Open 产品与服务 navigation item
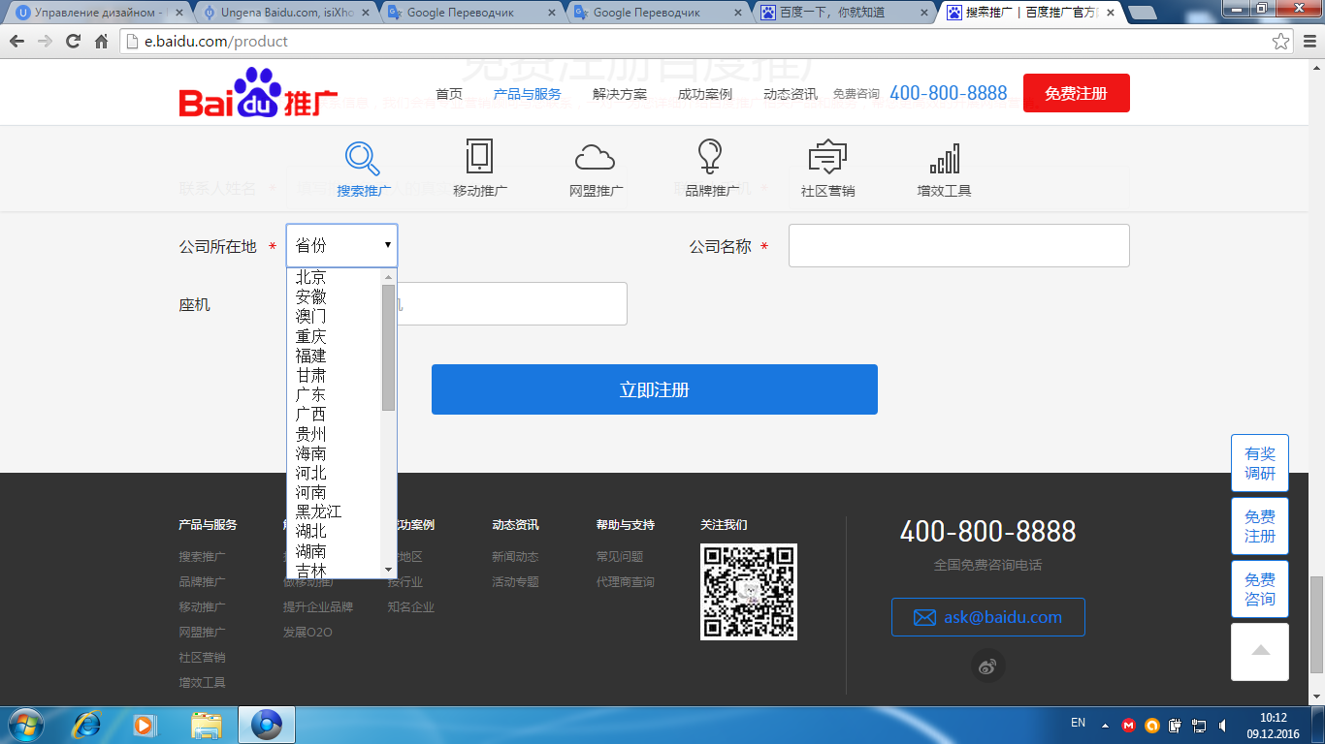Screen dimensions: 1325x744 point(528,94)
